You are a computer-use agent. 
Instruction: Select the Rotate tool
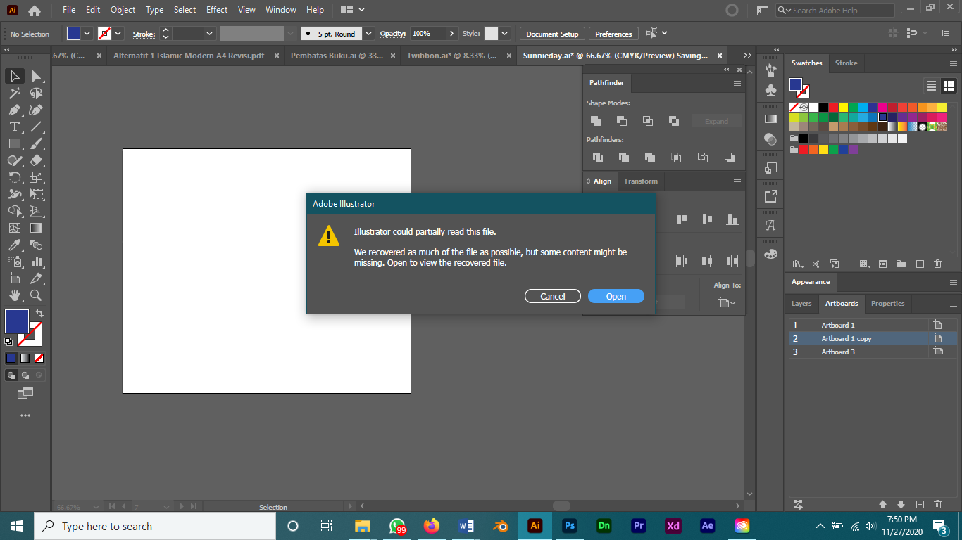[15, 177]
